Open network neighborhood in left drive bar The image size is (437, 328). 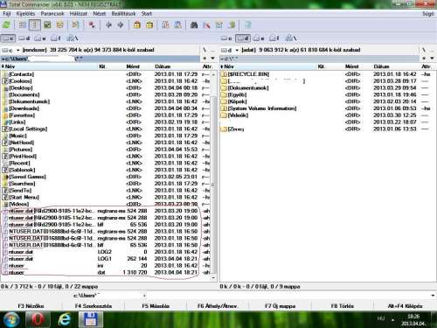coord(73,38)
